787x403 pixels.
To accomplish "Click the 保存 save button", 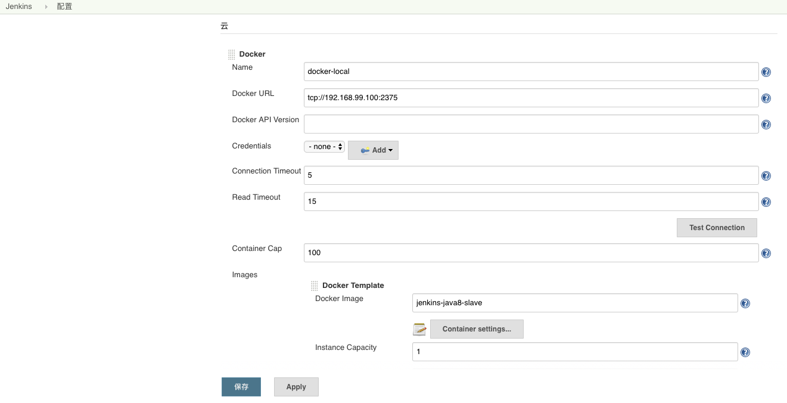I will [241, 387].
